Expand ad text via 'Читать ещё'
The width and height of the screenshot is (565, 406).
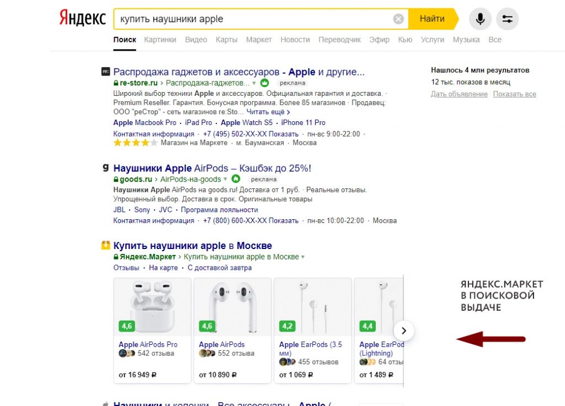tap(268, 112)
